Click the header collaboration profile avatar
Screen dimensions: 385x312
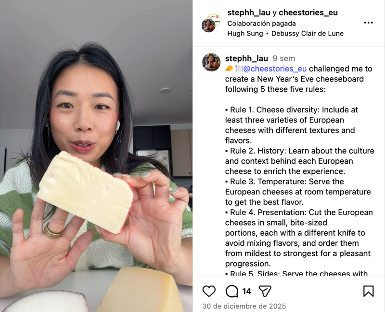point(211,23)
